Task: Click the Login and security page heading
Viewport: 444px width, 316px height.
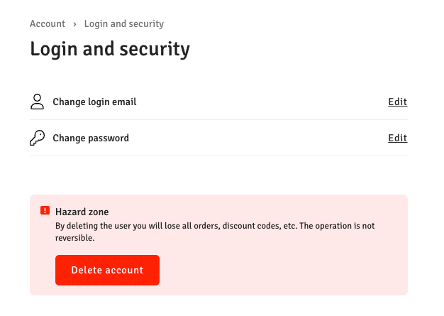Action: point(110,49)
